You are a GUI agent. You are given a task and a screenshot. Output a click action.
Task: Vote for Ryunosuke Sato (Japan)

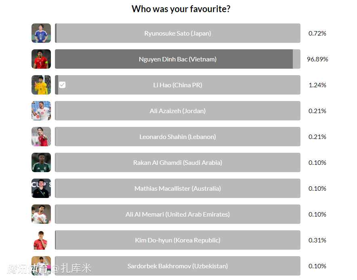(x=178, y=33)
